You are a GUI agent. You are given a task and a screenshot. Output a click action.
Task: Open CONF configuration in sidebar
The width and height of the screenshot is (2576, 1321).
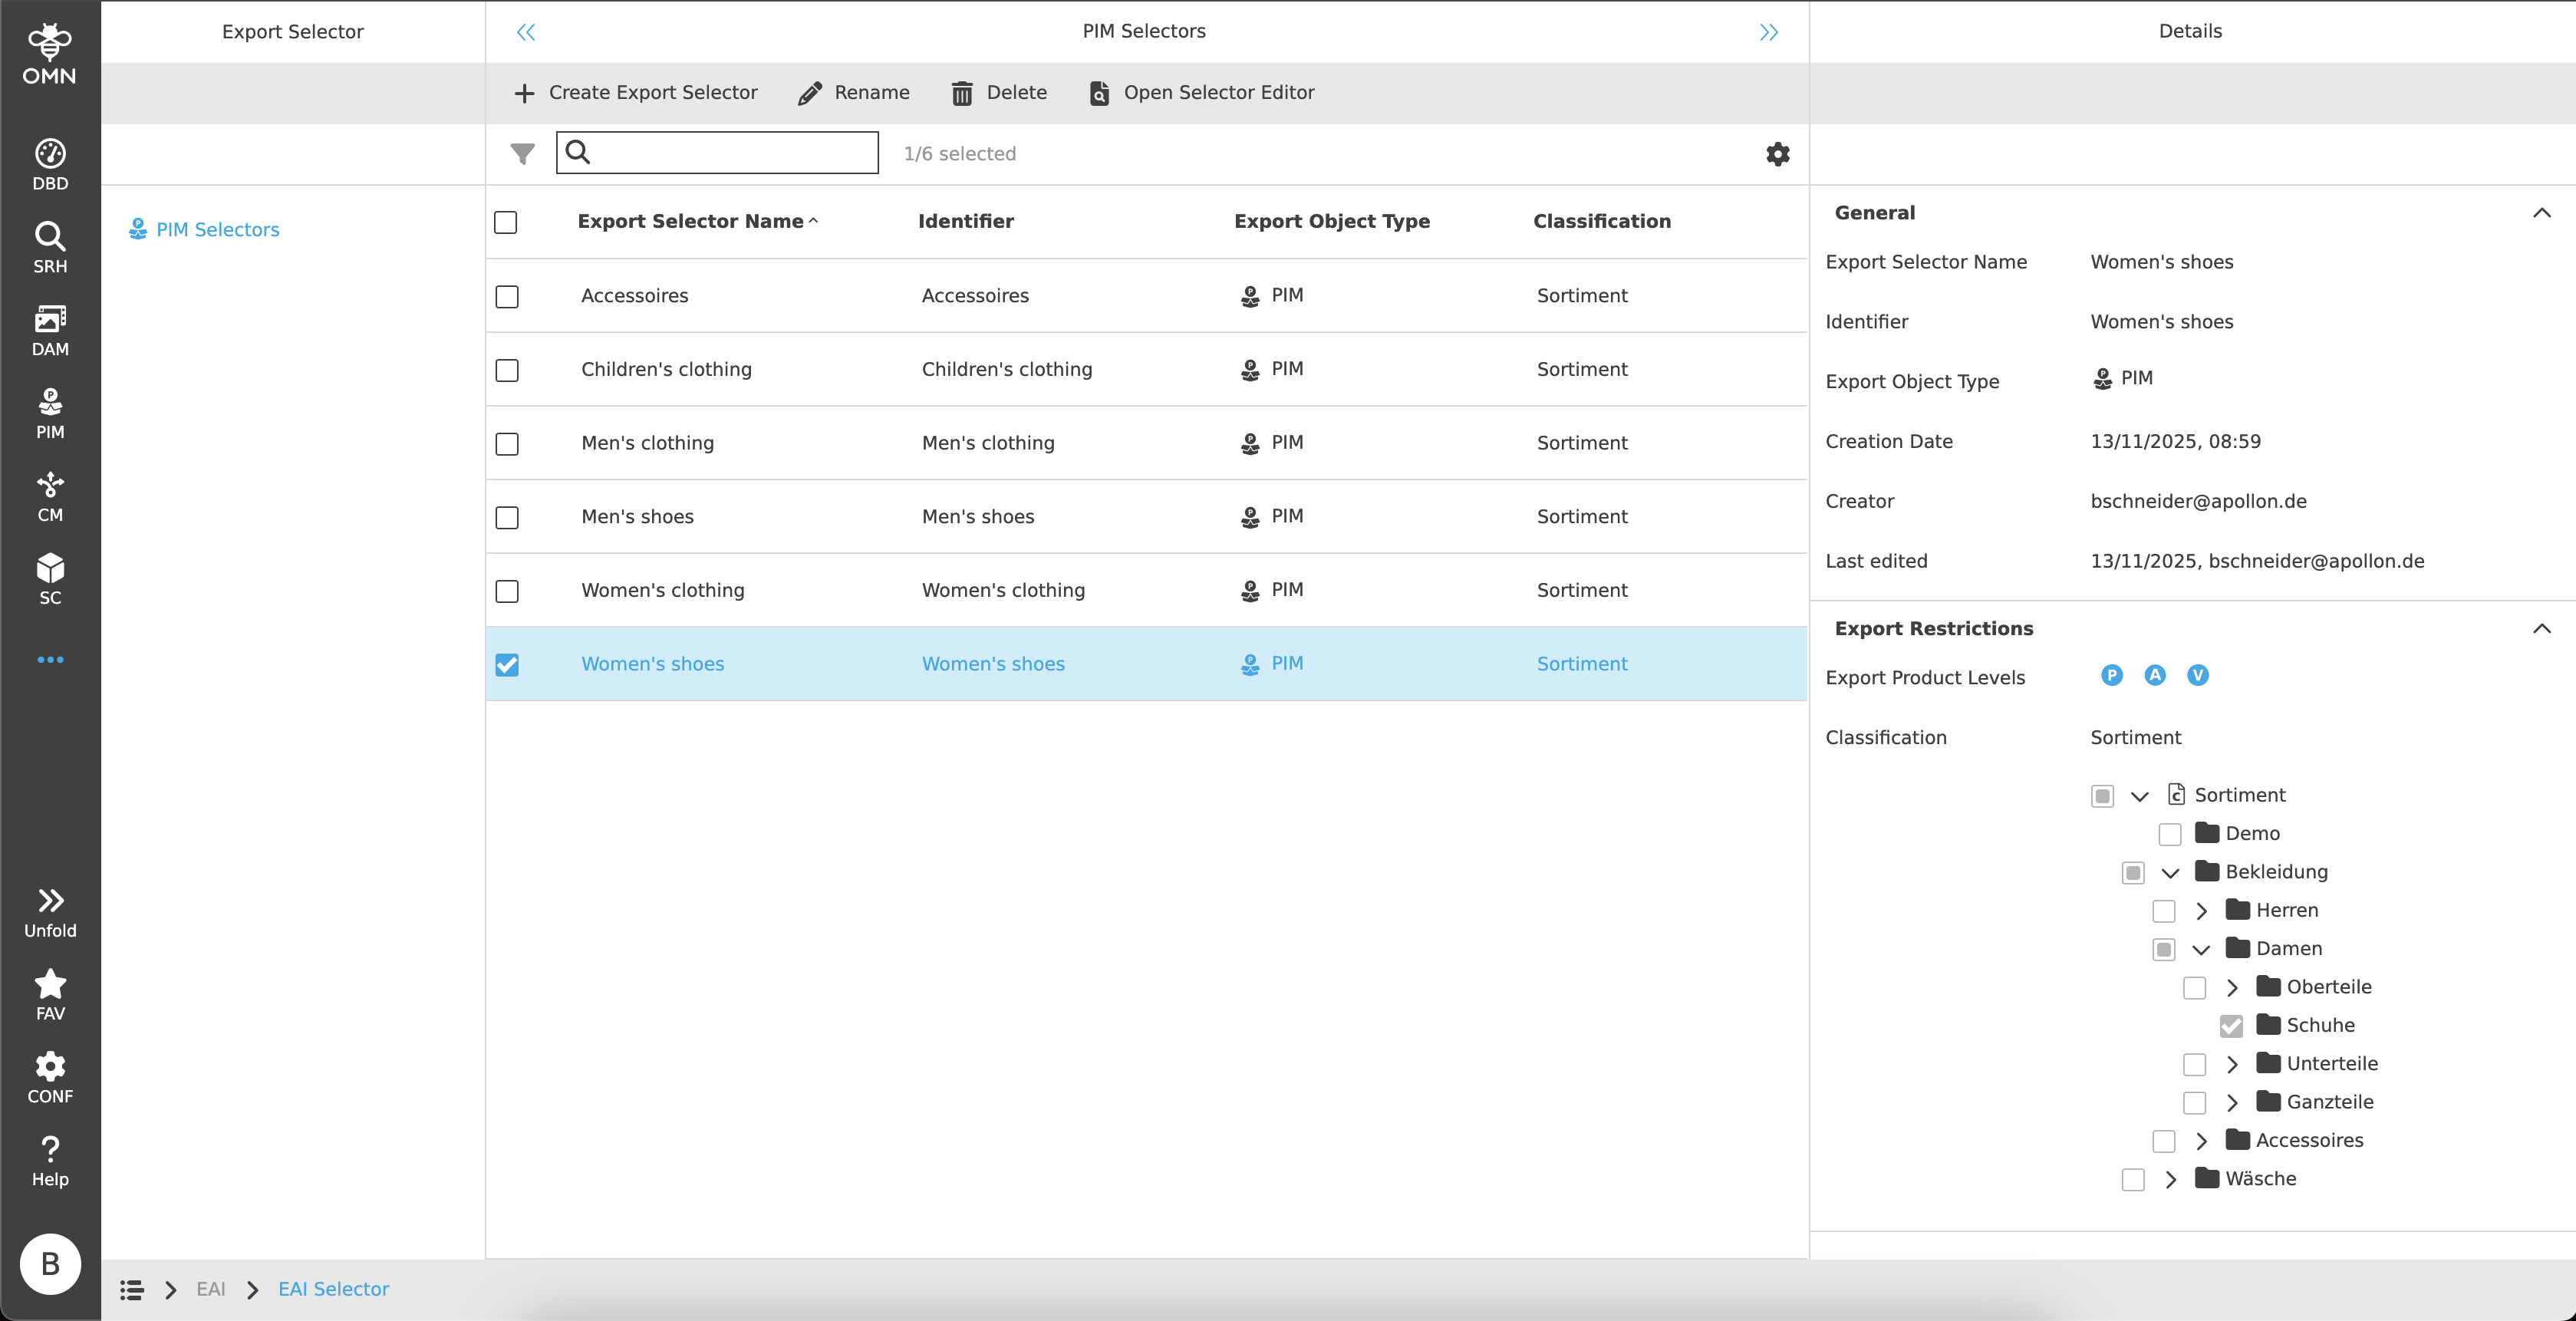click(50, 1078)
